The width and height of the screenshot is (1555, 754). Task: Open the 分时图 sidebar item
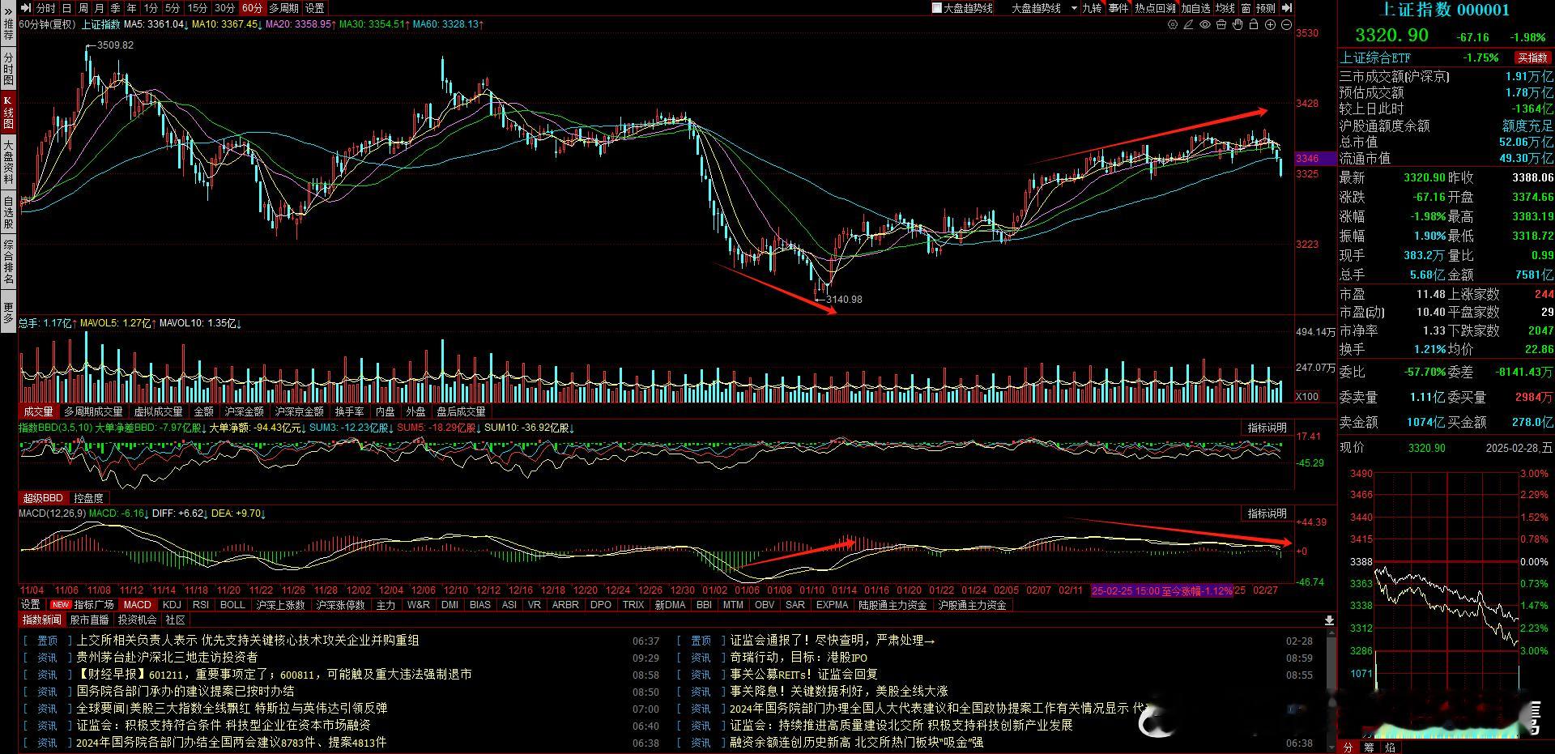8,69
